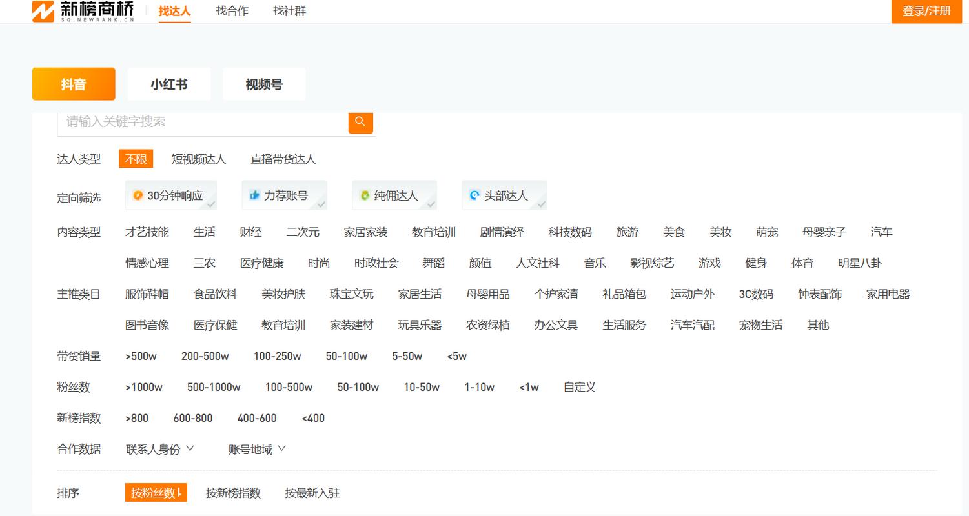Toggle the 头部达人 filter
The width and height of the screenshot is (969, 516).
click(504, 195)
